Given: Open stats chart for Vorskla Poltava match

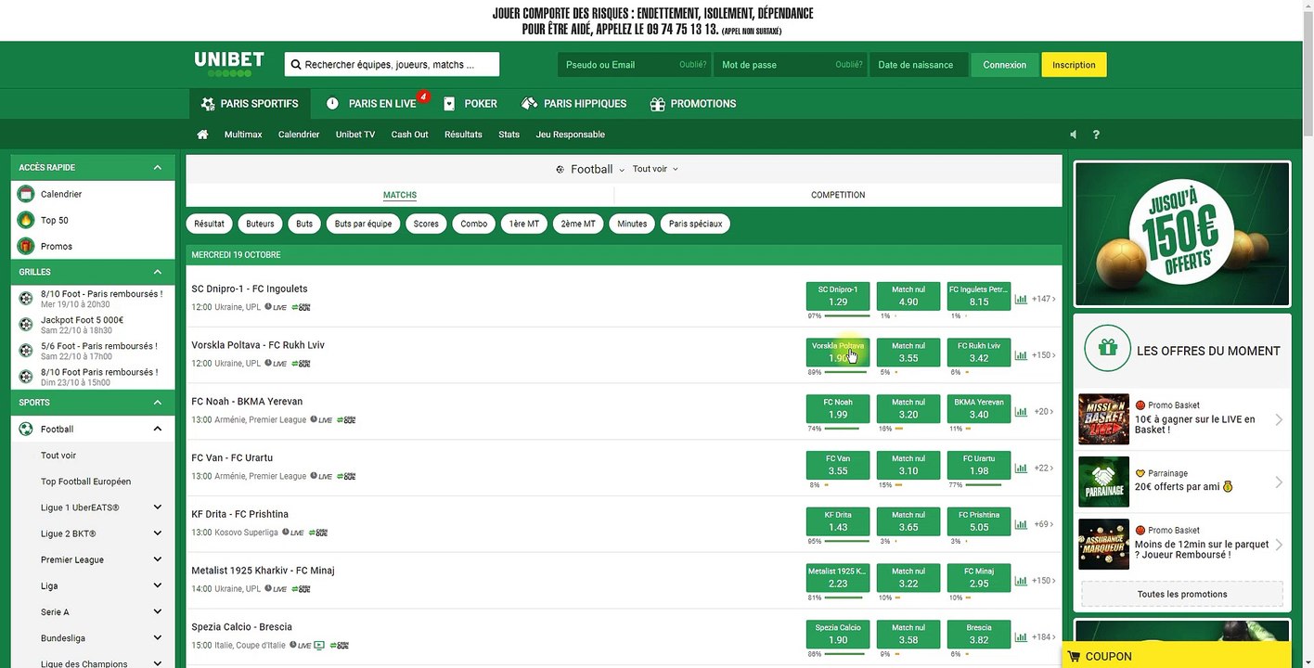Looking at the screenshot, I should 1021,355.
